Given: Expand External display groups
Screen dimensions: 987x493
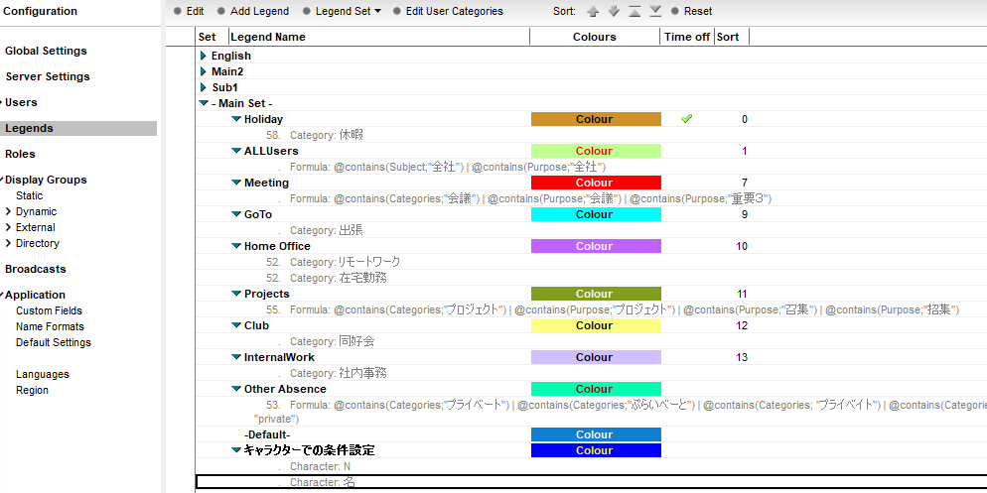Looking at the screenshot, I should 9,227.
